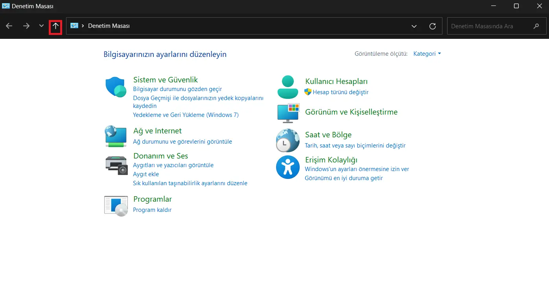Maximize the Denetim Masası window
This screenshot has height=288, width=549.
tap(516, 6)
